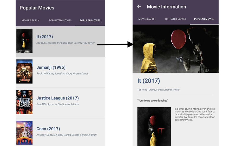Click the plot summary about Maine
The image size is (249, 146).
[195, 114]
